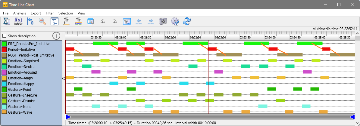
Task: Open the Export menu
Action: (x=36, y=13)
